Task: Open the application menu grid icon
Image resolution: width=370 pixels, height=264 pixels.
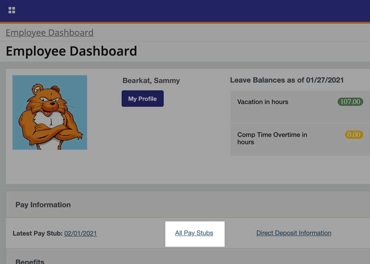Action: click(11, 10)
